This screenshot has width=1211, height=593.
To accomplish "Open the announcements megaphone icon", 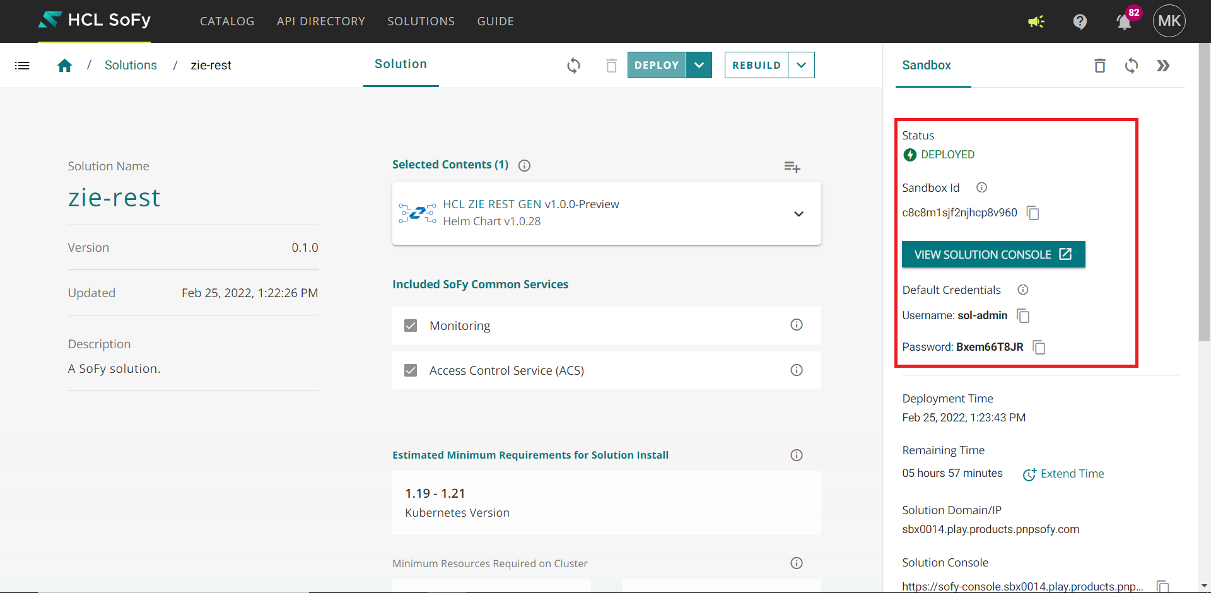I will (x=1036, y=22).
